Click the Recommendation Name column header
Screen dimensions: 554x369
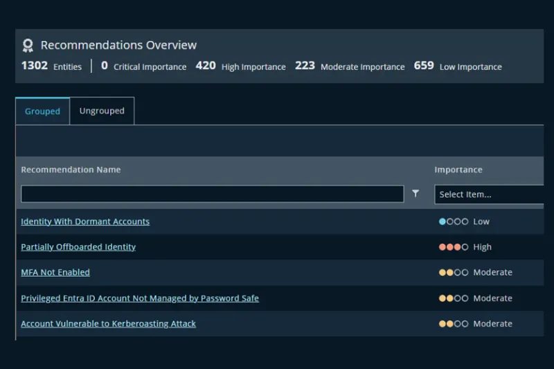[71, 170]
